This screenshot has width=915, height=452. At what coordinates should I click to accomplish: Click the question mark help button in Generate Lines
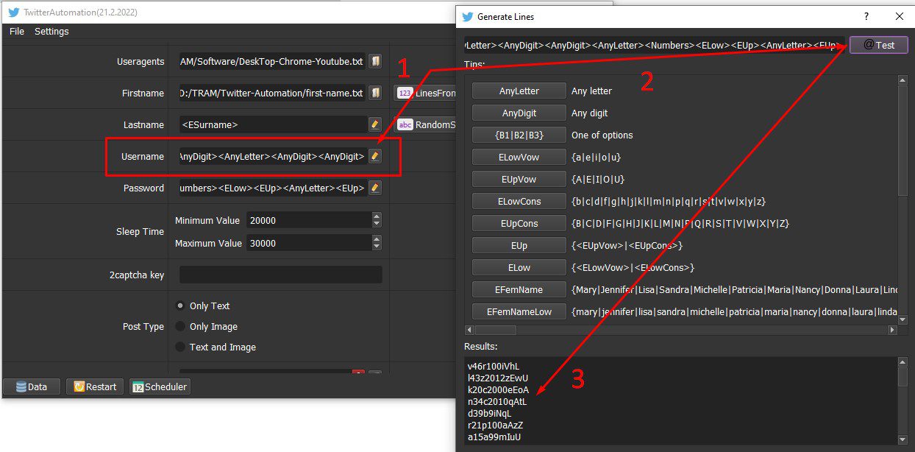[866, 16]
